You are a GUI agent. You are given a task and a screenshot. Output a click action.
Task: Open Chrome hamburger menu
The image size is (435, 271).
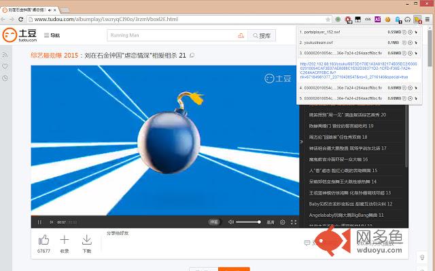coord(428,20)
